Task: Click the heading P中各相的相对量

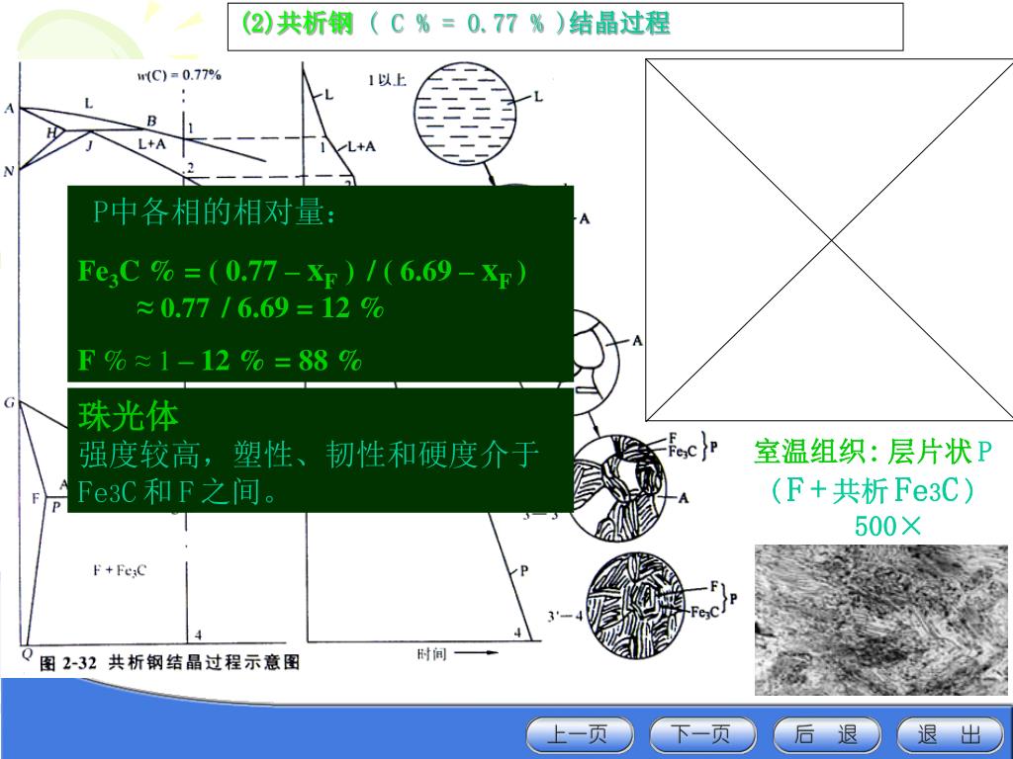Action: (x=215, y=212)
